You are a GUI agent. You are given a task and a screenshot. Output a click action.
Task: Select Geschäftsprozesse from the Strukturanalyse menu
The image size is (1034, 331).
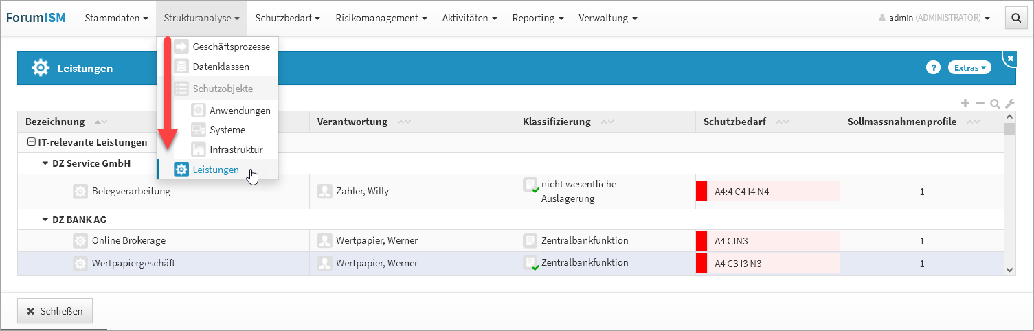pos(231,47)
